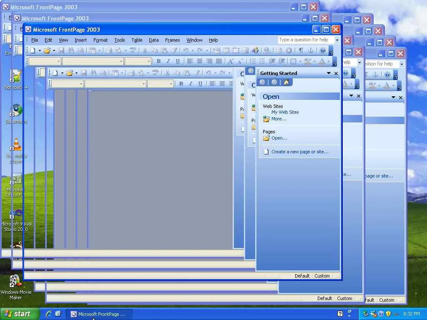427x320 pixels.
Task: Click the Save disk icon in main toolbar
Action: click(x=62, y=50)
